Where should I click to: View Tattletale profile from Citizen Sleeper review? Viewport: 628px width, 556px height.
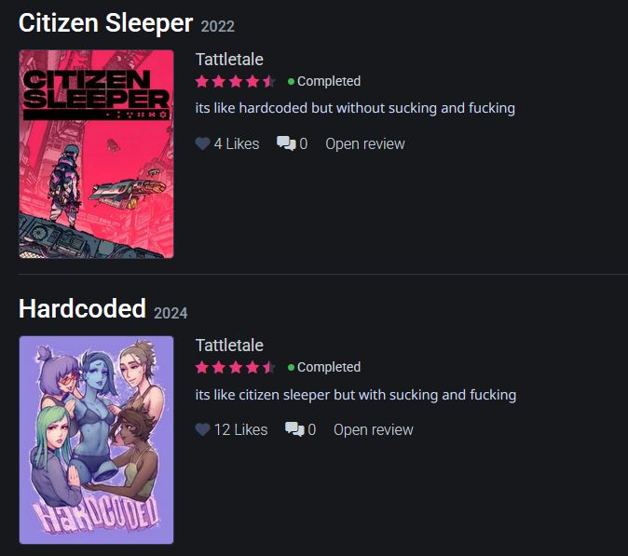[229, 60]
